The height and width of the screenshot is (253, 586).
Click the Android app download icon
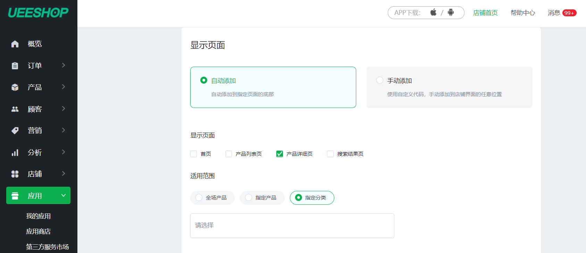(x=451, y=12)
